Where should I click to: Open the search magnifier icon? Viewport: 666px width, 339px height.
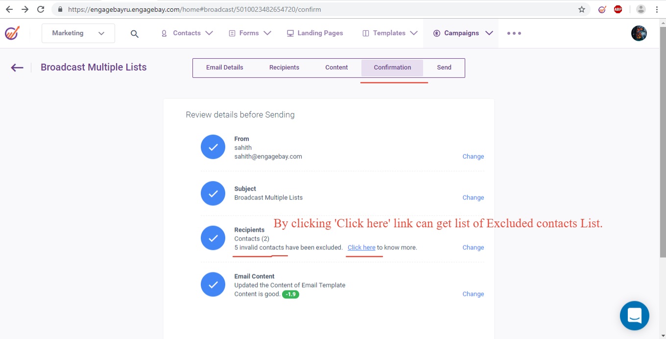[x=135, y=33]
